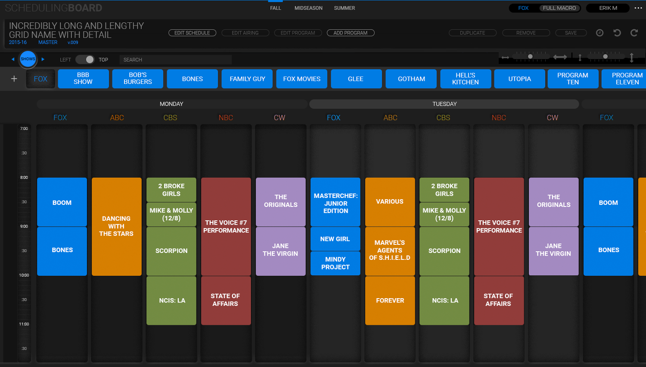The image size is (646, 367).
Task: Click the right arrow beside SHOWS
Action: point(43,59)
